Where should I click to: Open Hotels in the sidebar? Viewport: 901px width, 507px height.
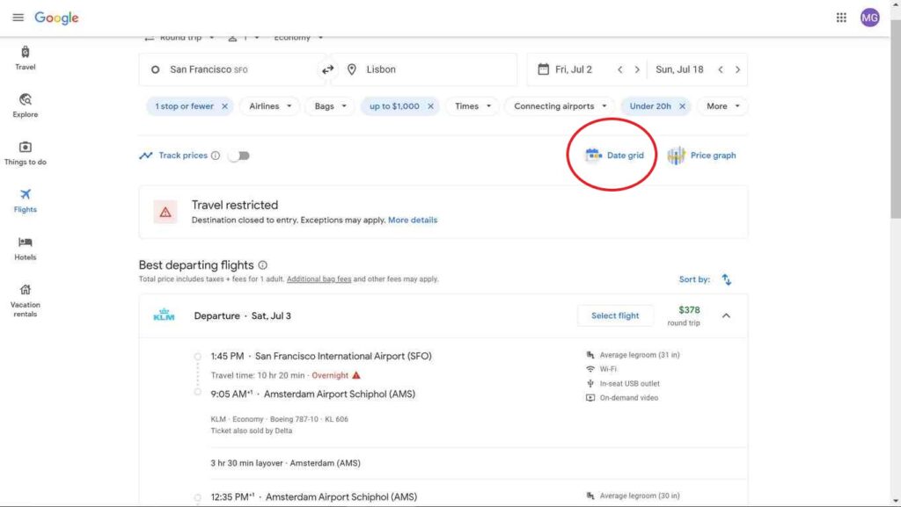pyautogui.click(x=26, y=249)
